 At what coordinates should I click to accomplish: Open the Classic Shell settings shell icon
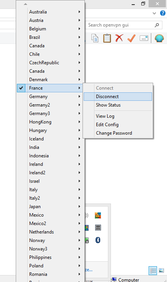(x=159, y=38)
